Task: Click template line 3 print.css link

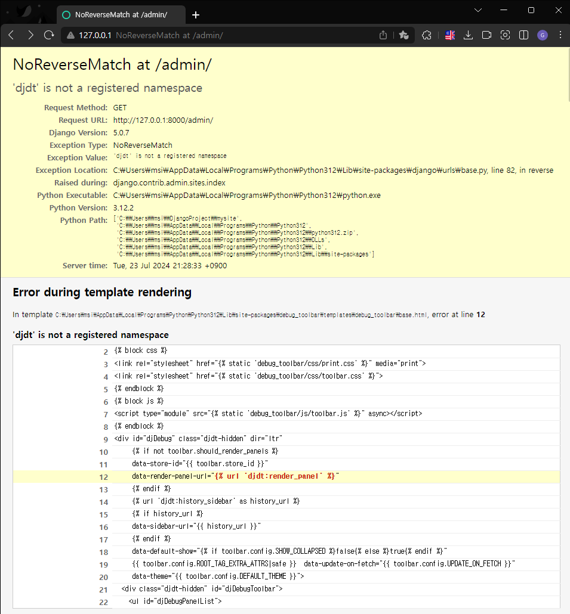Action: pyautogui.click(x=270, y=364)
